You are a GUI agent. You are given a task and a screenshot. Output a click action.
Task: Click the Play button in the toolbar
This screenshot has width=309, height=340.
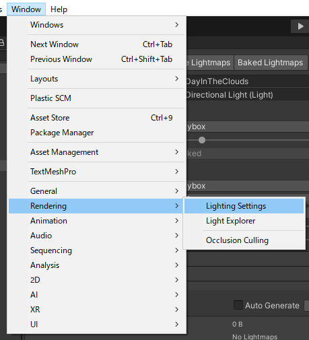pyautogui.click(x=300, y=26)
